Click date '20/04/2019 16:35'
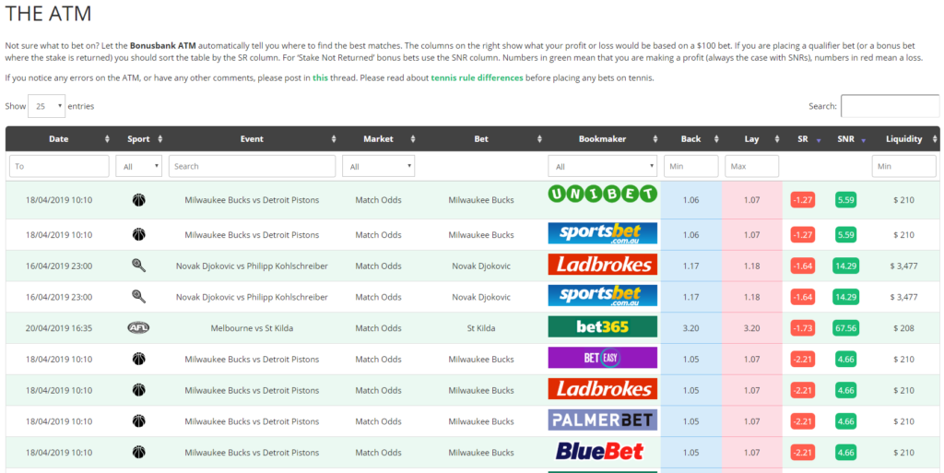The image size is (944, 473). click(59, 328)
